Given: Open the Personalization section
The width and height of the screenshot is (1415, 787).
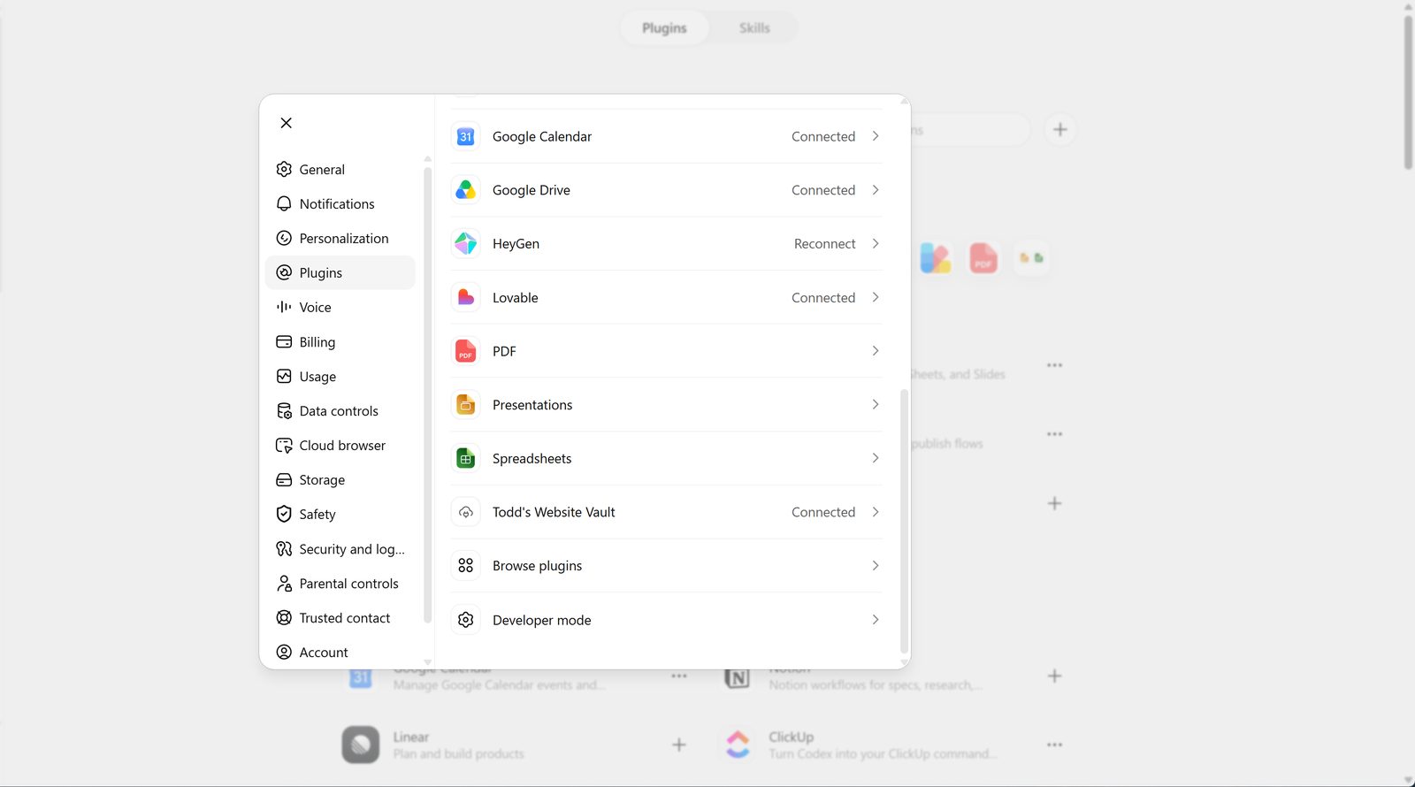Looking at the screenshot, I should point(340,238).
